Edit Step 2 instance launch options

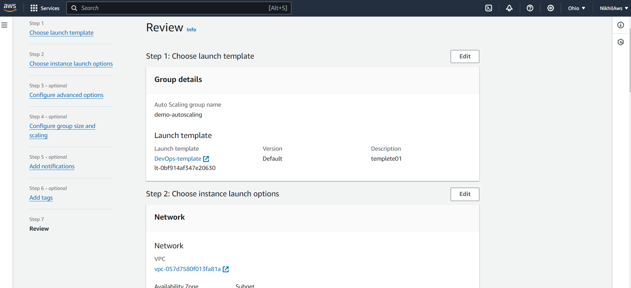[465, 194]
